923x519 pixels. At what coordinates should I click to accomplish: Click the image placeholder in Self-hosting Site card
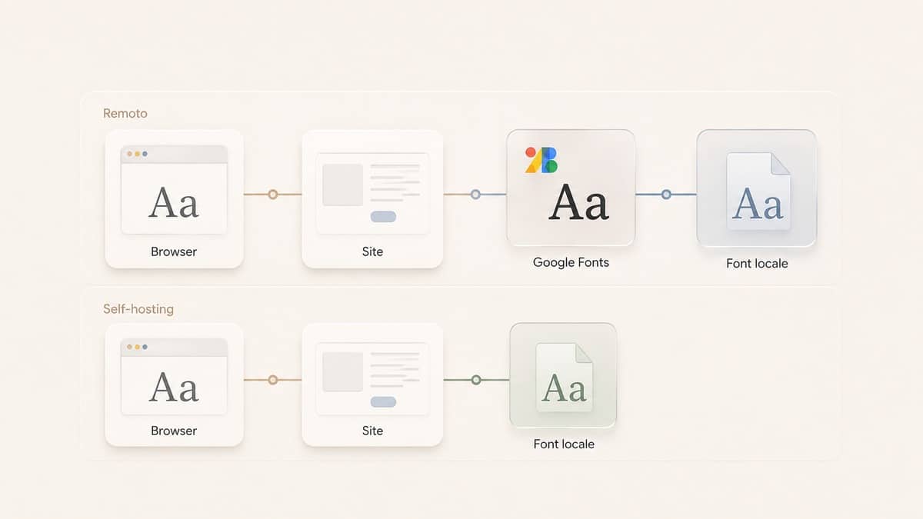(342, 371)
